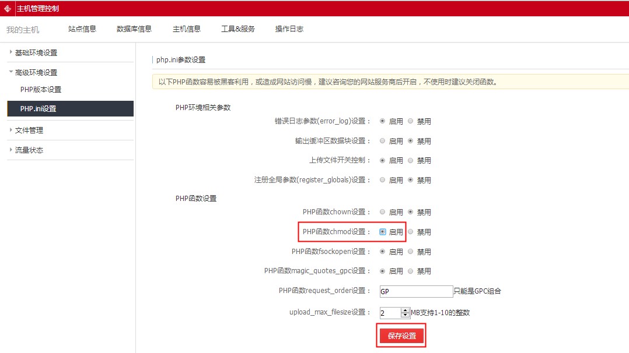The image size is (629, 353).
Task: Open 站点信息 tab
Action: [82, 29]
